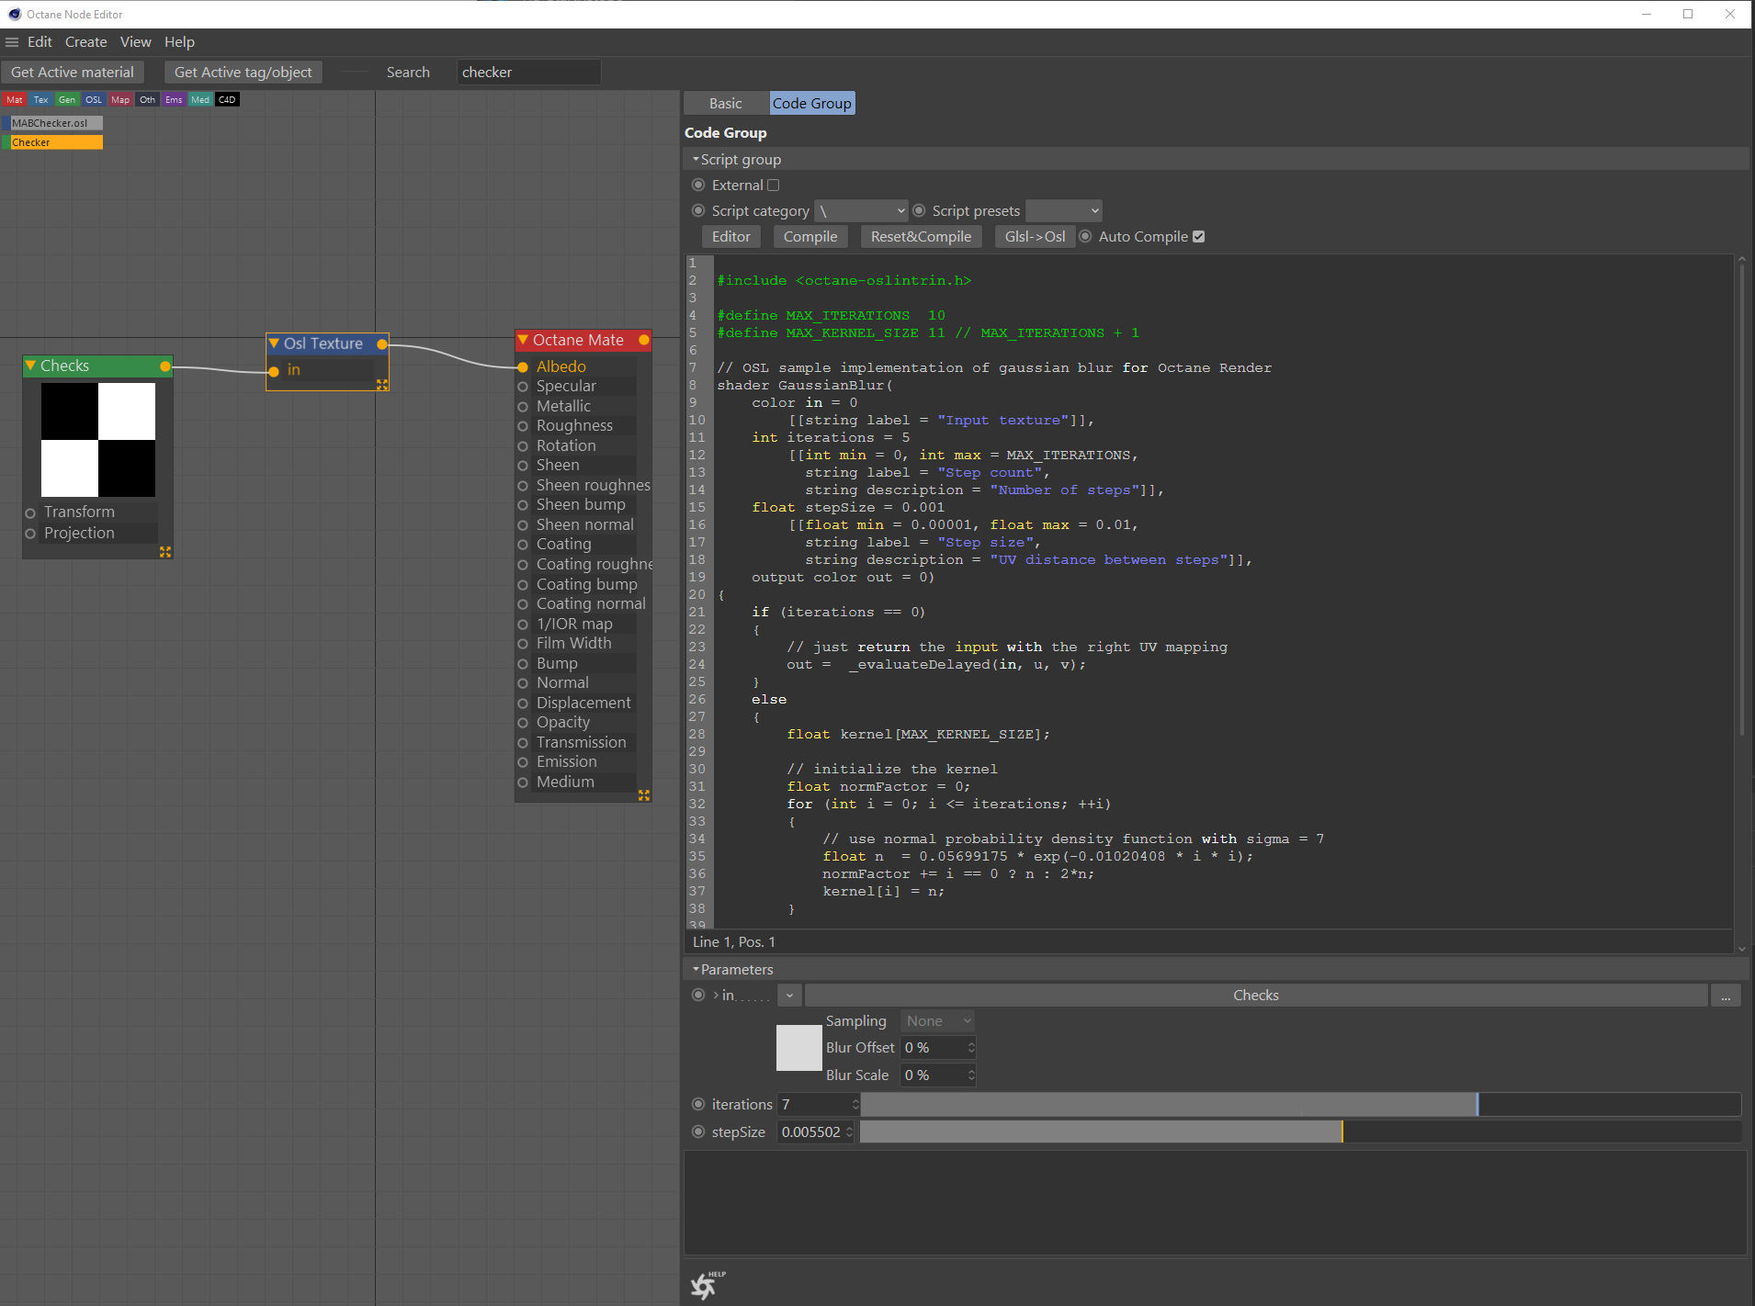The width and height of the screenshot is (1755, 1306).
Task: Click the Script presets radio indicator
Action: (919, 211)
